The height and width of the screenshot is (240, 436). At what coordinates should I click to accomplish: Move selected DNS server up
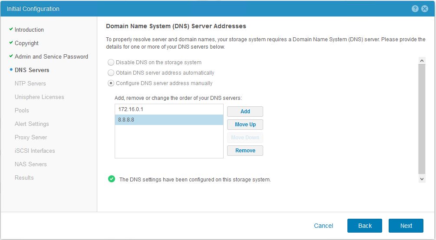pyautogui.click(x=245, y=125)
